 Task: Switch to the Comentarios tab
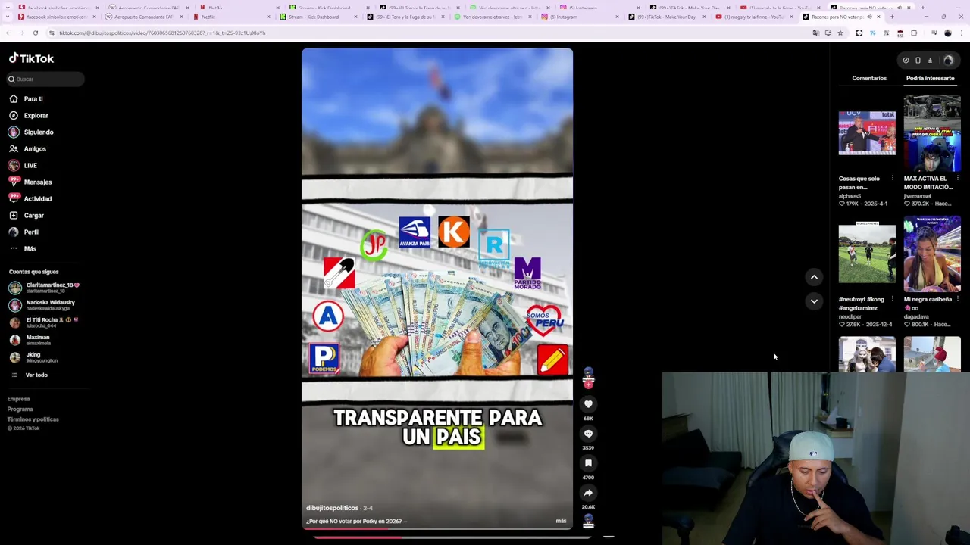[x=869, y=78]
